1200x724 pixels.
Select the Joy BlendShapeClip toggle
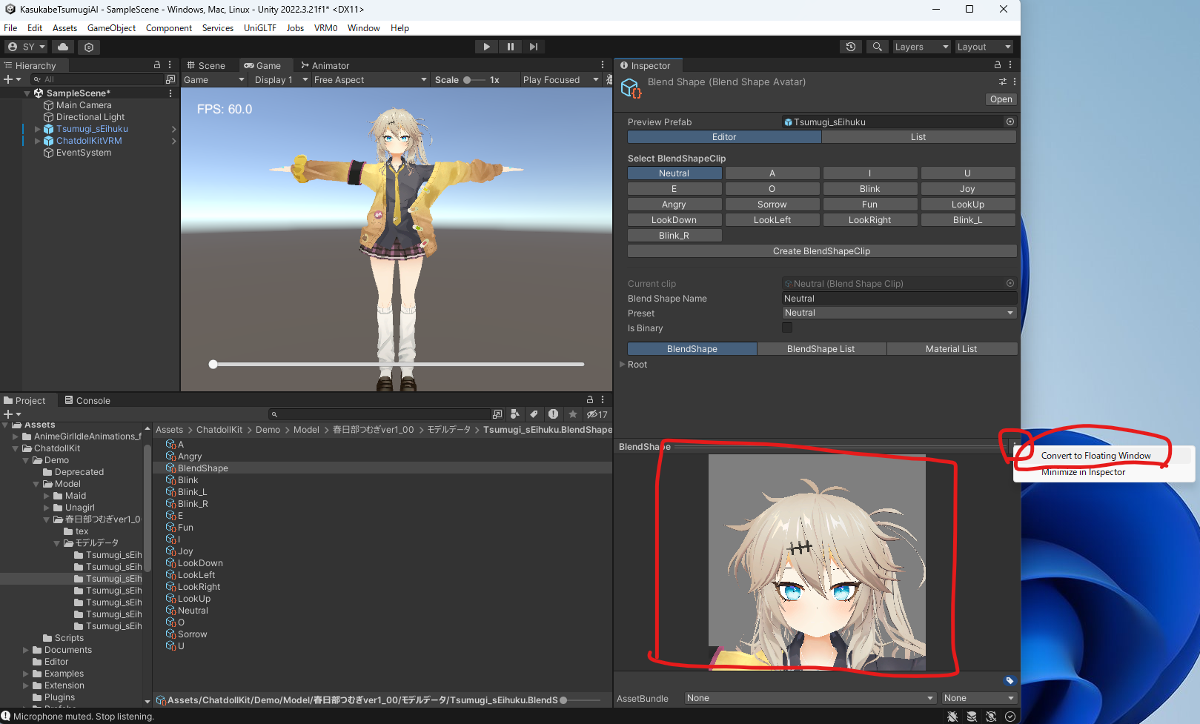click(968, 189)
